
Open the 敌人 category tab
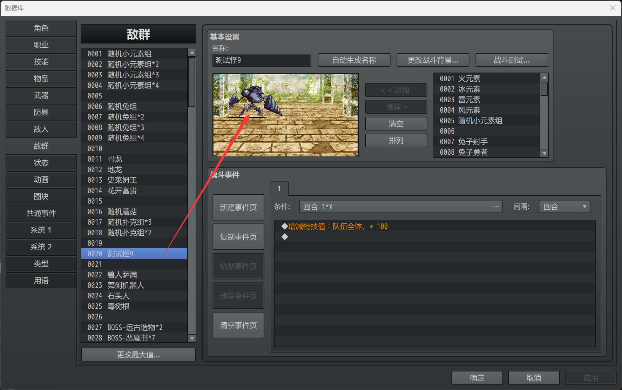pyautogui.click(x=41, y=129)
